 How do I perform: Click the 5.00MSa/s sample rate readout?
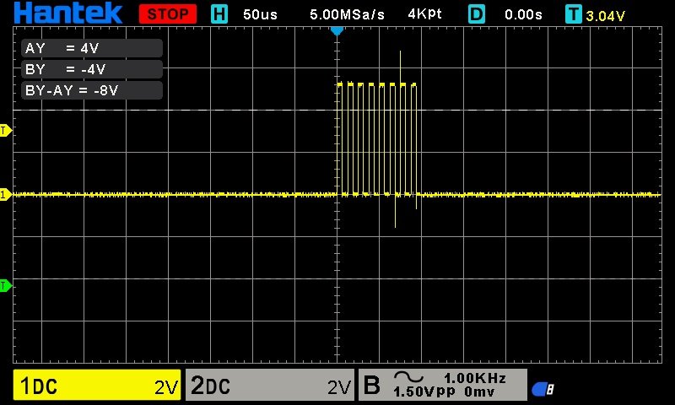[347, 14]
